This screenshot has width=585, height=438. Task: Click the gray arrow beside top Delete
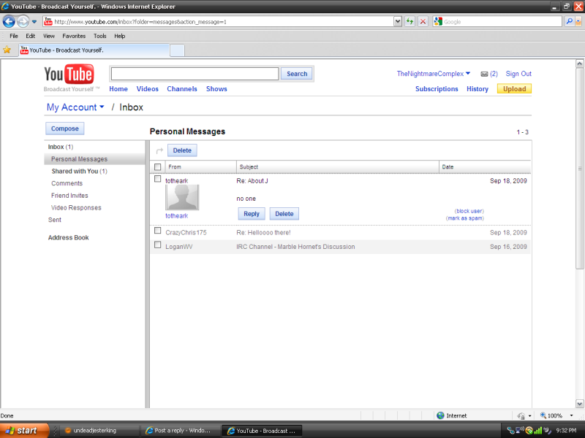click(x=159, y=150)
